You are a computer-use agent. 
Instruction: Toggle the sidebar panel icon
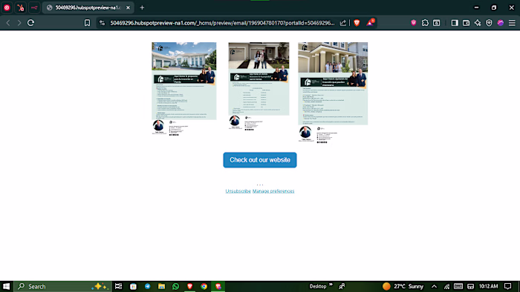pos(455,23)
